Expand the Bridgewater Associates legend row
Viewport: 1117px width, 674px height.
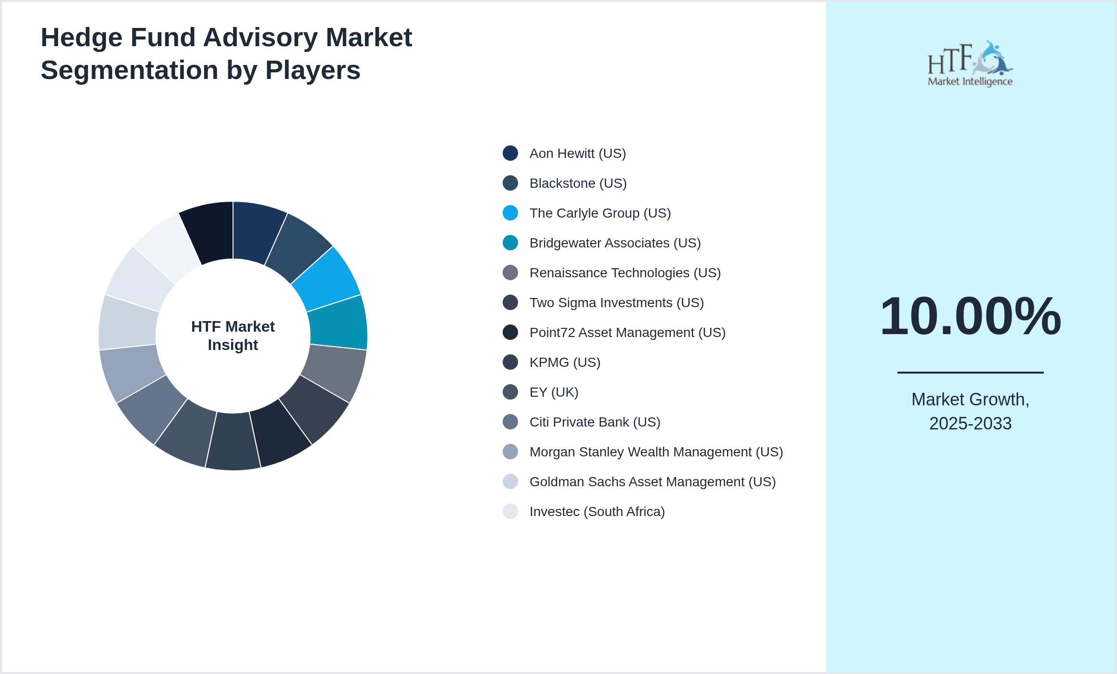tap(615, 243)
